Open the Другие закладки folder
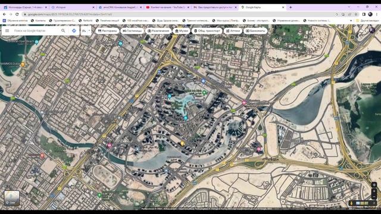Image resolution: width=381 pixels, height=214 pixels. tap(367, 21)
